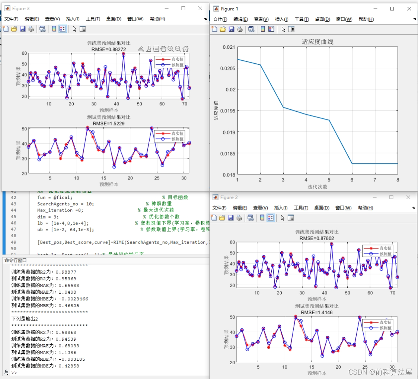
Task: Click code line 'SearchAgents_no = 10;'
Action: click(66, 204)
